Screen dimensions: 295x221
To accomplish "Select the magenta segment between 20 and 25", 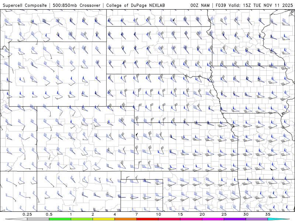I will click(x=213, y=219).
